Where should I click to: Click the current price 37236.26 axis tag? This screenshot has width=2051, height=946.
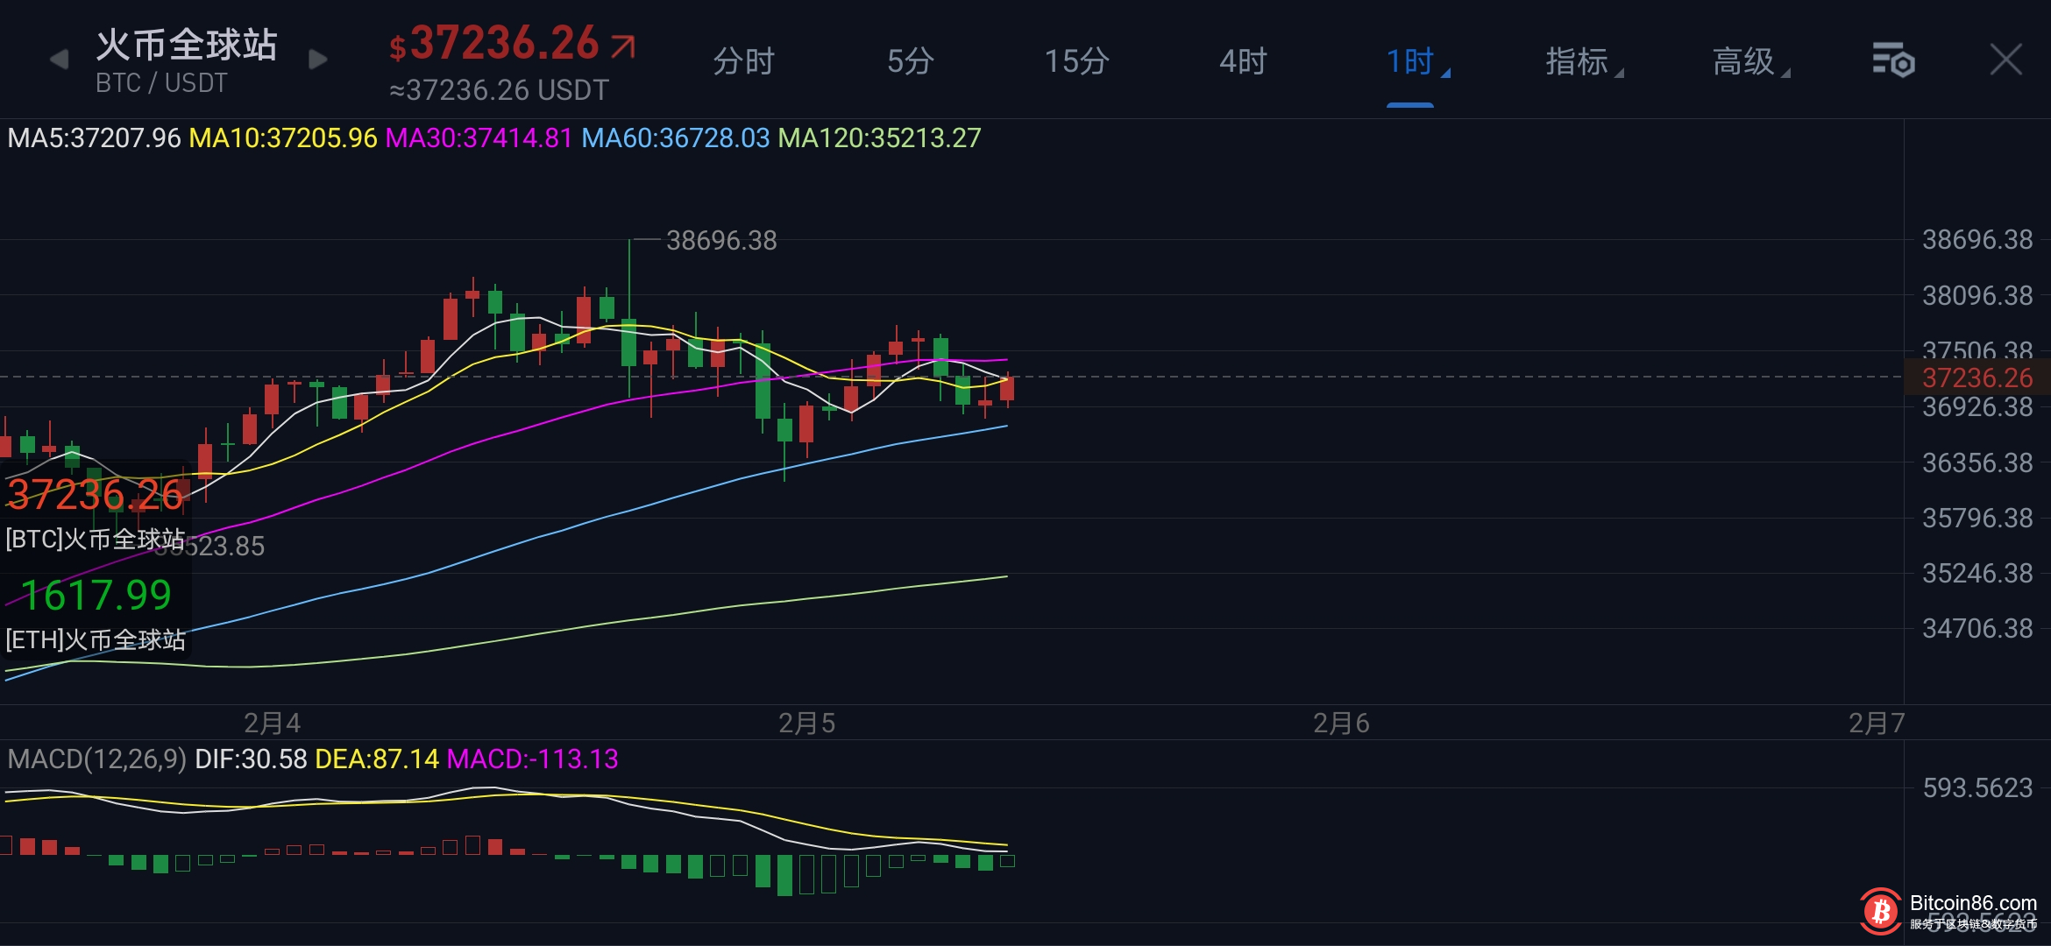(1976, 378)
